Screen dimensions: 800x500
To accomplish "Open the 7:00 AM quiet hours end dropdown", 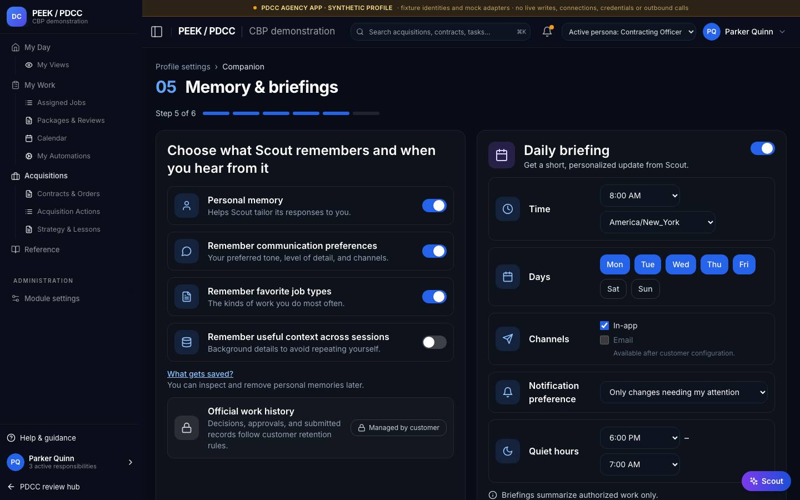I will pos(640,464).
